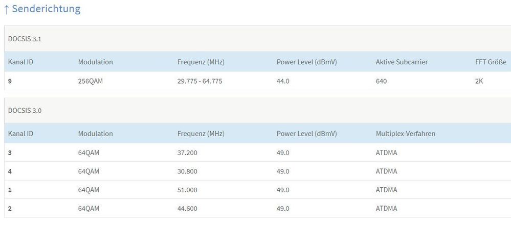This screenshot has height=228, width=511.
Task: Click Modulation header in DOCSIS 3.0 table
Action: point(95,133)
